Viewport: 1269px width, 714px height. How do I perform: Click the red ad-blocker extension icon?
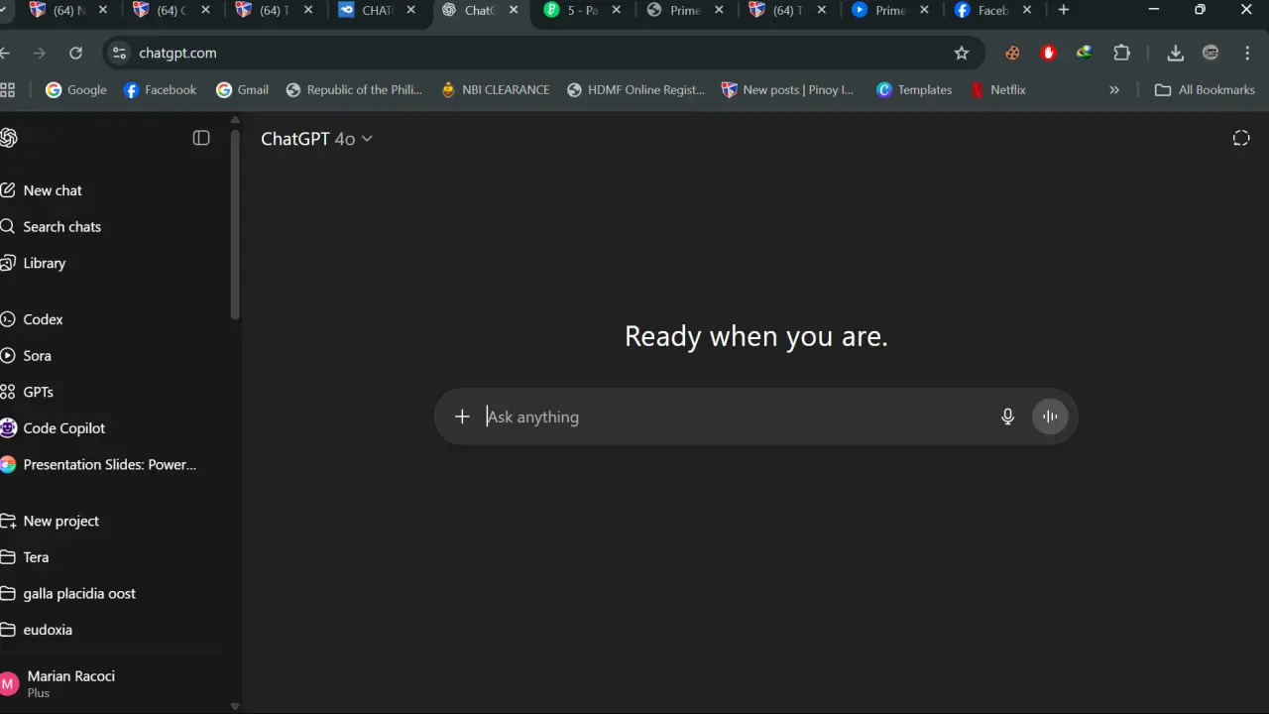1049,53
